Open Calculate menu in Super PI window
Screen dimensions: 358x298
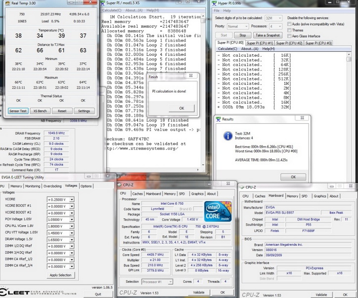(x=112, y=10)
